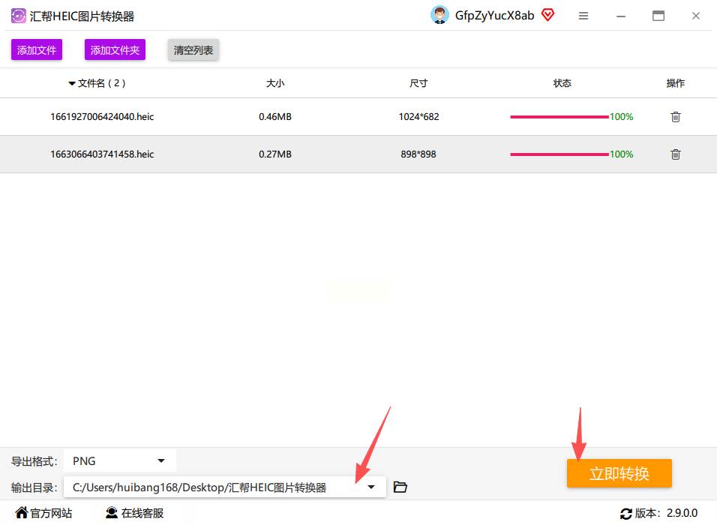Open the hamburger menu icon
The height and width of the screenshot is (525, 717).
(x=583, y=16)
